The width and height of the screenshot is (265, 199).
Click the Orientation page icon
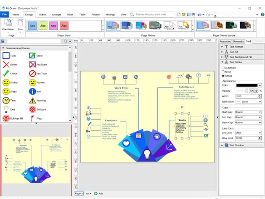(x=8, y=25)
